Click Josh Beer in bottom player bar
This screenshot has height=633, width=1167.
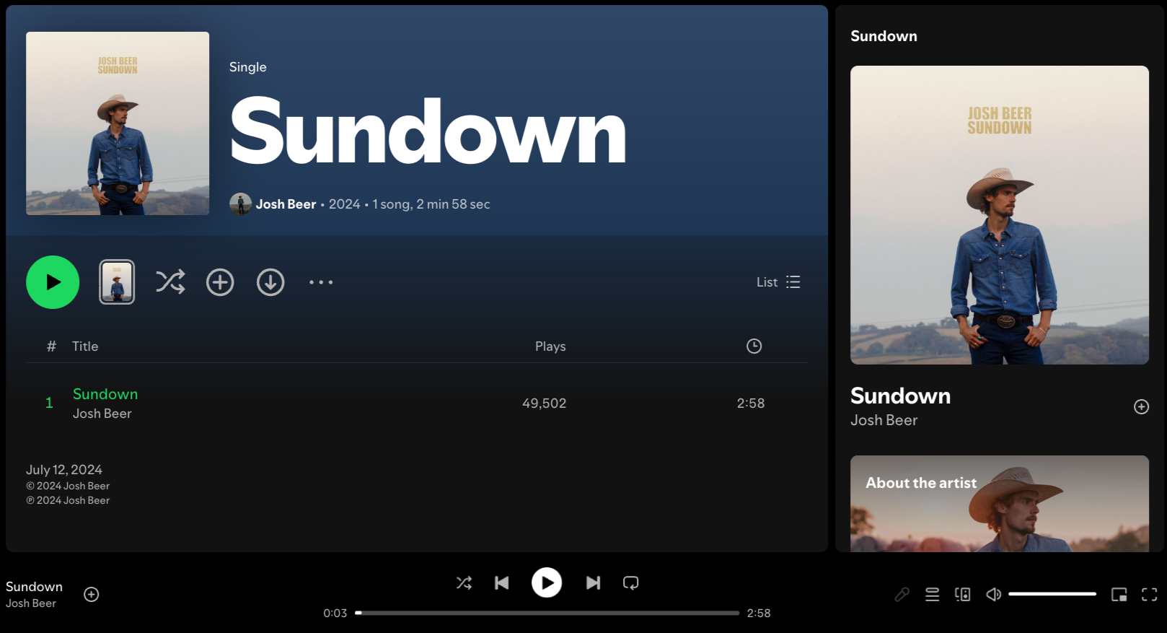pyautogui.click(x=31, y=603)
